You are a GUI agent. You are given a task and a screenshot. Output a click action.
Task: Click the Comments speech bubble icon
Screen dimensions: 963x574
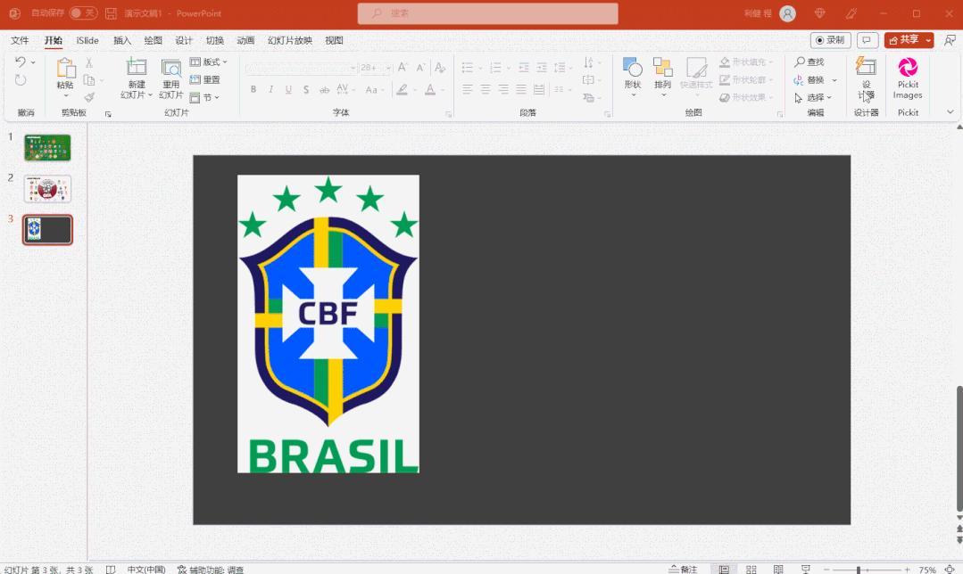tap(867, 40)
